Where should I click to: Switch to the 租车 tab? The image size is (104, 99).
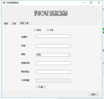point(6,24)
